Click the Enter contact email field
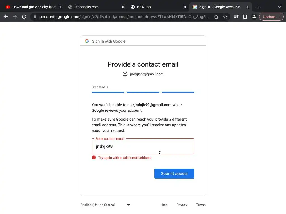The width and height of the screenshot is (286, 214). [x=143, y=146]
